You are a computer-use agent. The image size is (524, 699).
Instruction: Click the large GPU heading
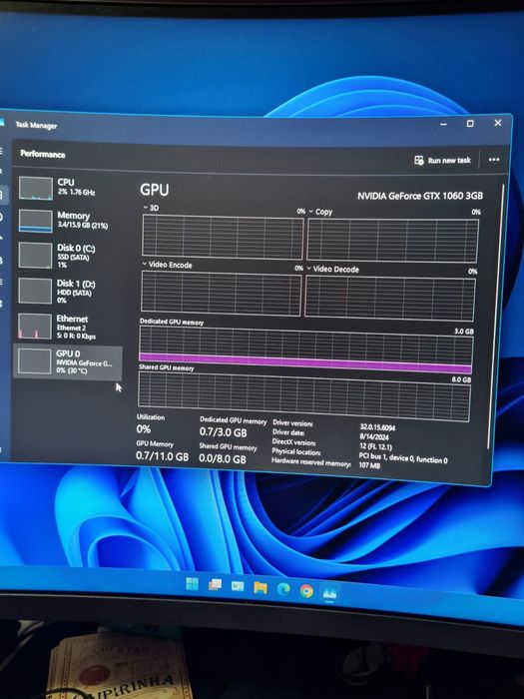[154, 190]
